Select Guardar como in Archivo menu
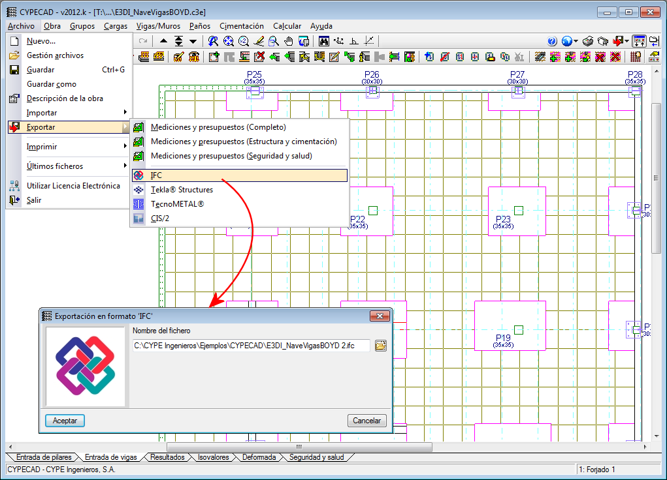 pyautogui.click(x=51, y=84)
